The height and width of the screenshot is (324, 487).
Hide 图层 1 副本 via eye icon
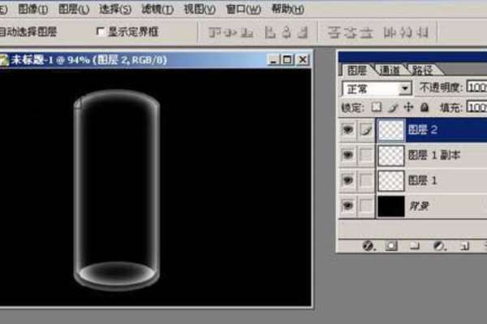(347, 155)
